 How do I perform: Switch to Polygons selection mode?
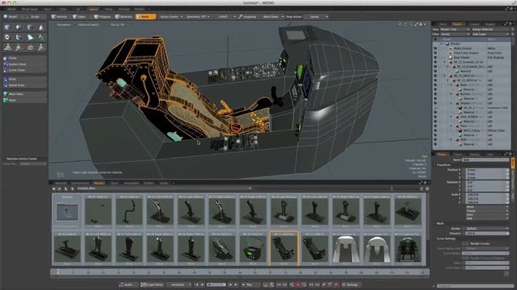(103, 16)
